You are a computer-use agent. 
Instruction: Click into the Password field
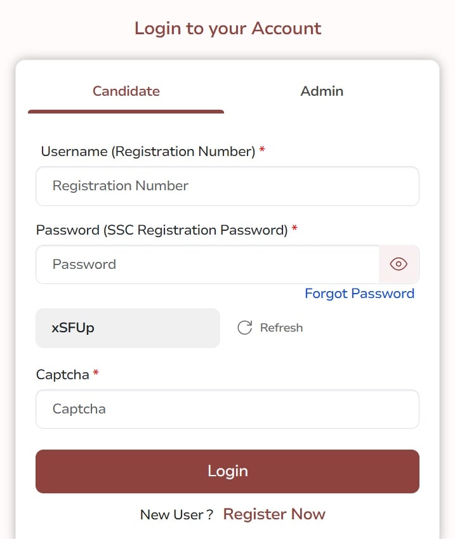(x=208, y=264)
